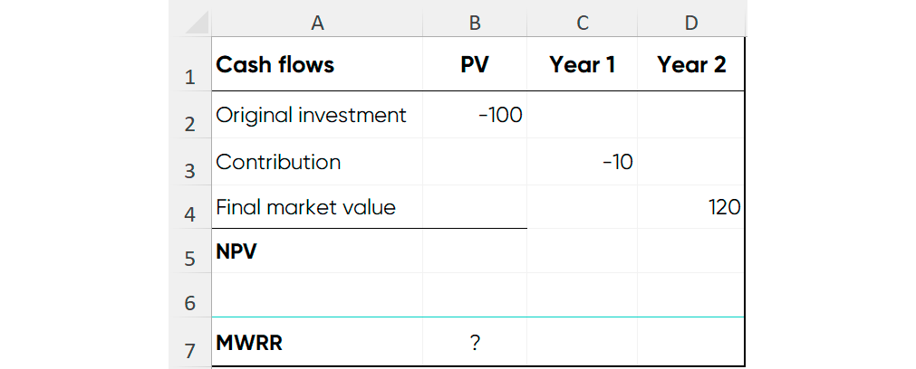Image resolution: width=916 pixels, height=369 pixels.
Task: Select the empty NPV value cell in column B
Action: tap(475, 251)
